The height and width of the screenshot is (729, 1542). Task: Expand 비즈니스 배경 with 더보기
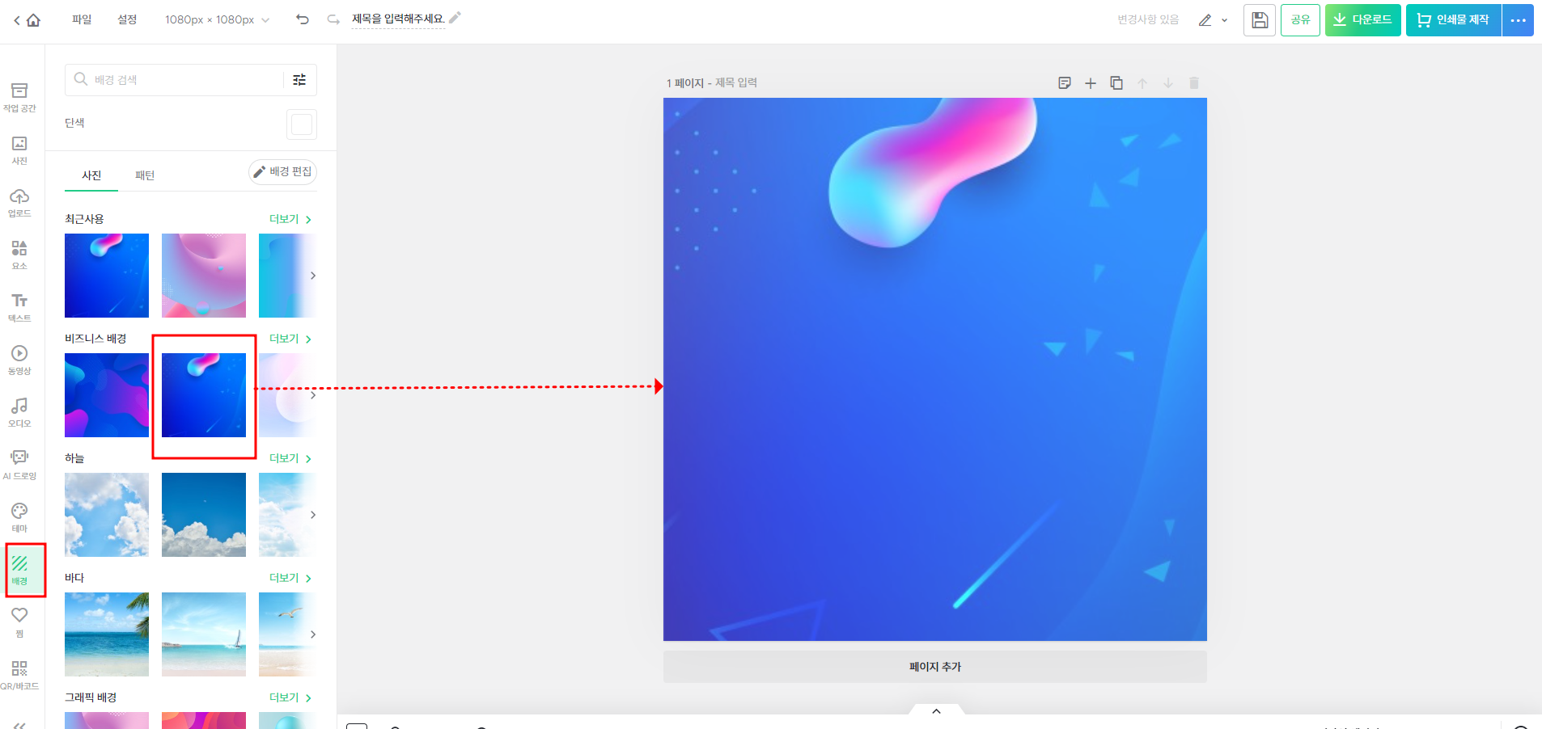point(290,339)
